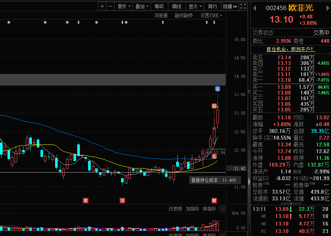
Task: Select the 买二 13.08 order row
Action: 291,93
